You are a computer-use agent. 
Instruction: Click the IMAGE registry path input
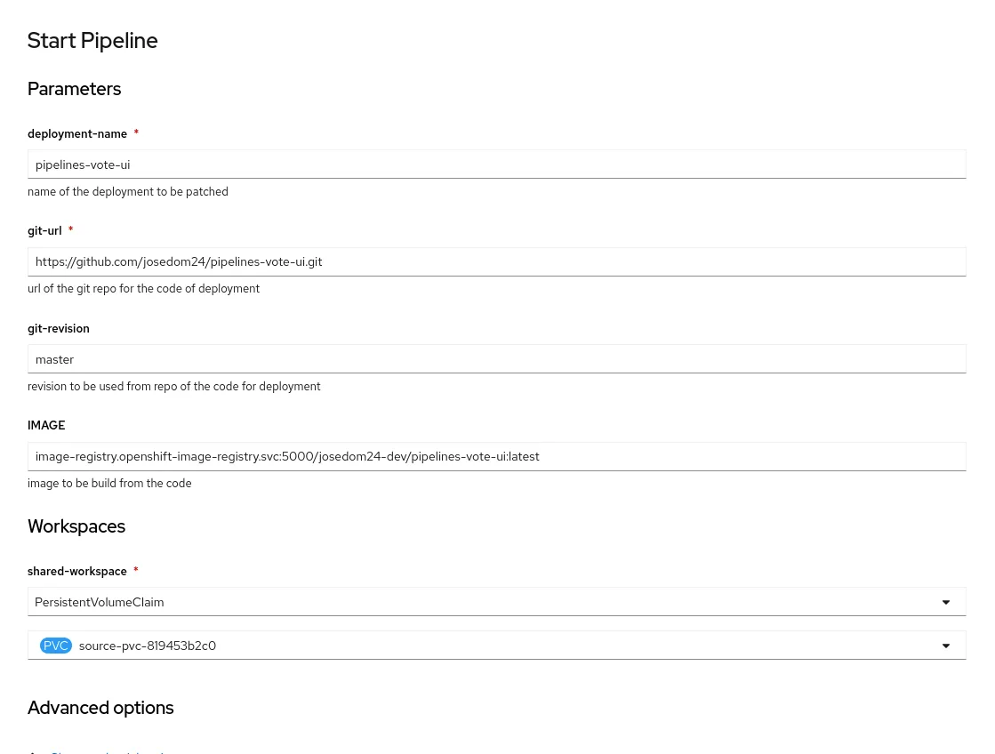click(x=496, y=456)
